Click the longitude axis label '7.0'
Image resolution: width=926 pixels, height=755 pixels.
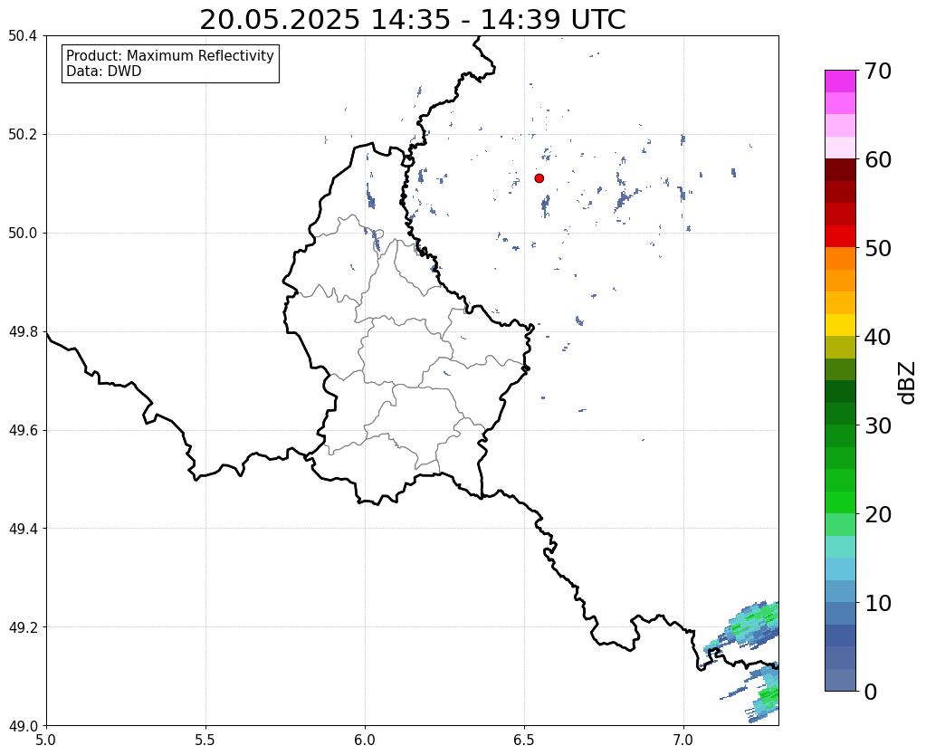click(683, 740)
